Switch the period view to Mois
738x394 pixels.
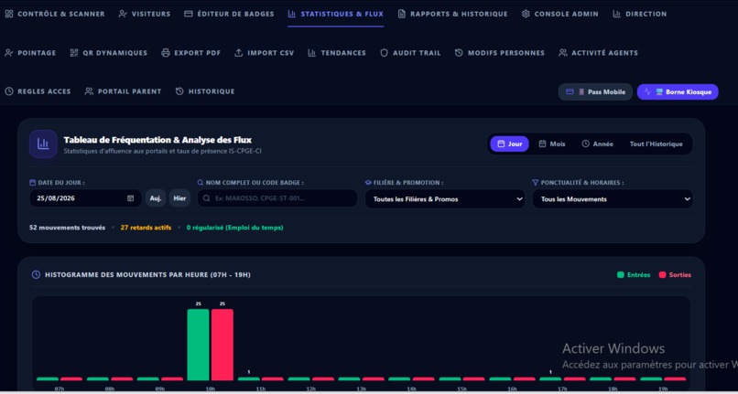552,144
